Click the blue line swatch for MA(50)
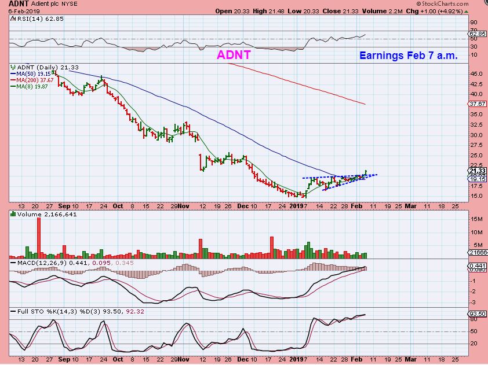The image size is (488, 365). pyautogui.click(x=13, y=74)
